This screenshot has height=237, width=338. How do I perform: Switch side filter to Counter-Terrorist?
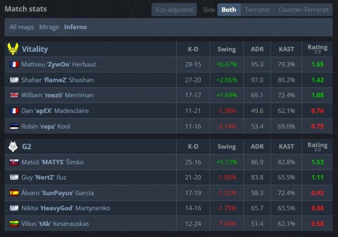(x=303, y=9)
